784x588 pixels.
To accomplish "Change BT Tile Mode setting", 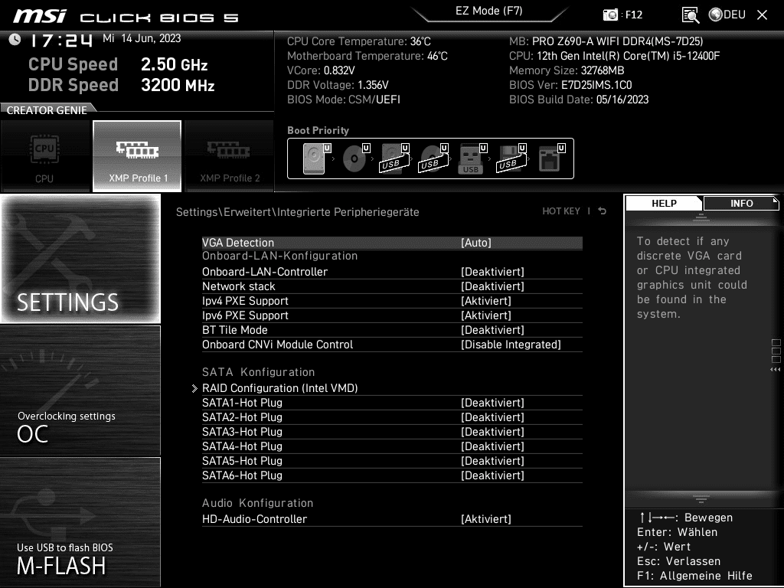I will pyautogui.click(x=392, y=329).
